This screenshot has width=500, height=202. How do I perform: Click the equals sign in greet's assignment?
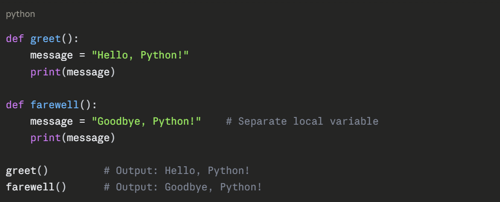tap(82, 55)
